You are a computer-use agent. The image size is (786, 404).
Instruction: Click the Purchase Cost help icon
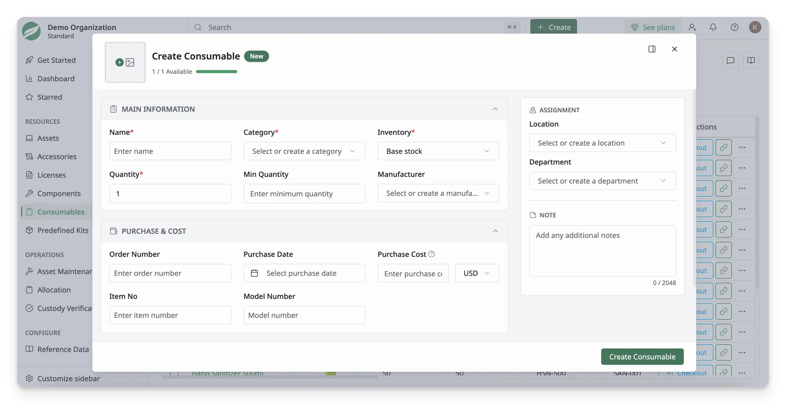click(431, 254)
